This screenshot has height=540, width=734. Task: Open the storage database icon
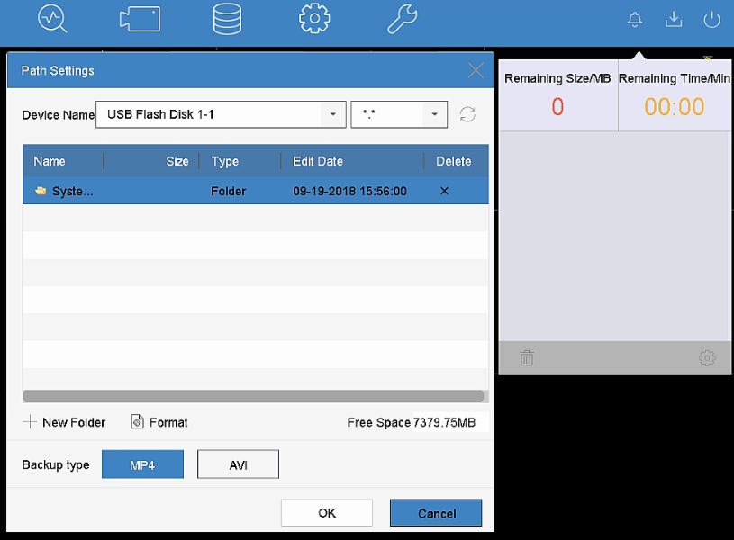pos(227,19)
